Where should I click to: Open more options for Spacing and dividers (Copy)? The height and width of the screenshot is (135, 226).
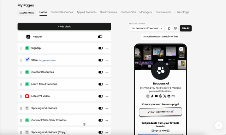107,132
